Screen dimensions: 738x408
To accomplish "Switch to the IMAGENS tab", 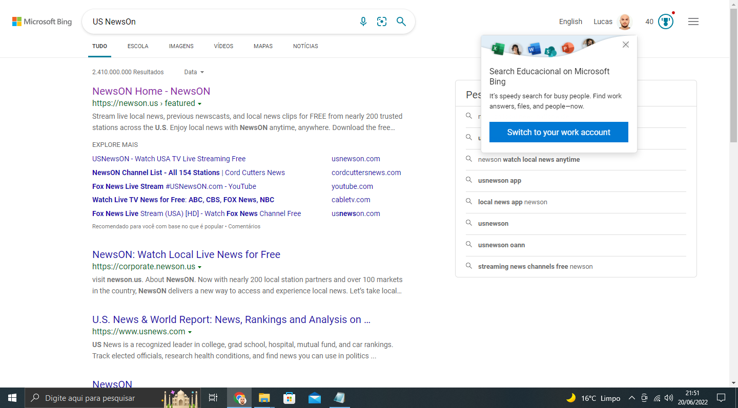I will tap(181, 46).
